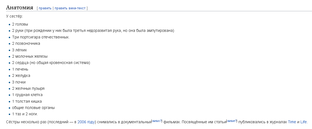Click the "Анатомия" section heading
This screenshot has width=312, height=129.
(19, 7)
